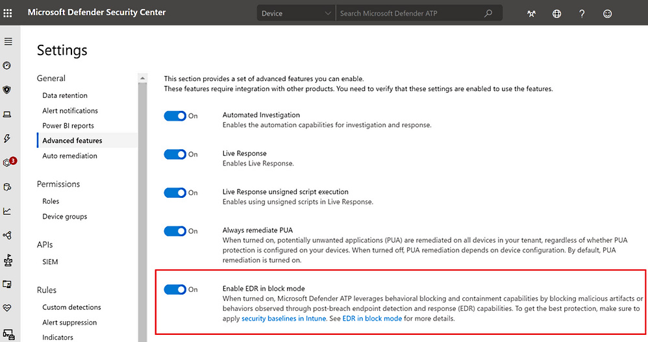648x342 pixels.
Task: Open Auto remediation settings page
Action: tap(69, 156)
